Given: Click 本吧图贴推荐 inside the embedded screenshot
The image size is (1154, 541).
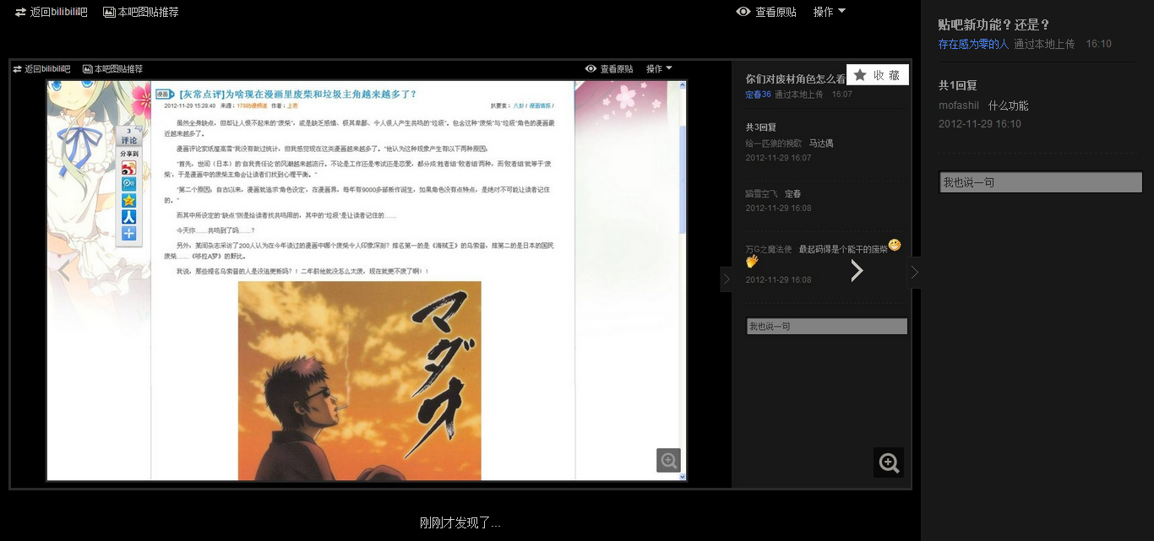Looking at the screenshot, I should (113, 69).
